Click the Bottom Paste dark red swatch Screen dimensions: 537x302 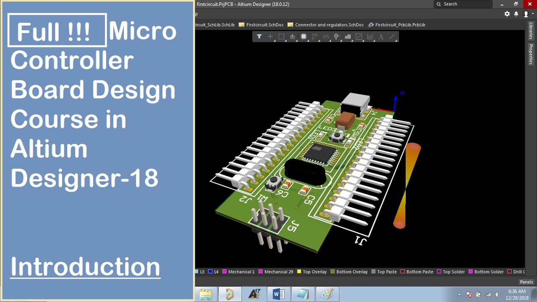click(x=402, y=272)
